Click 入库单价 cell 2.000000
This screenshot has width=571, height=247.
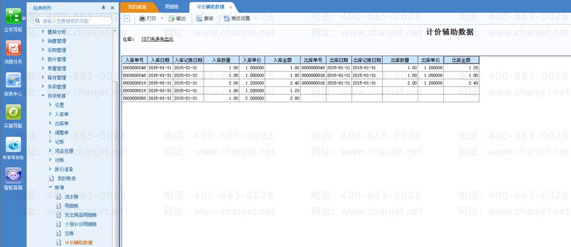(x=252, y=99)
